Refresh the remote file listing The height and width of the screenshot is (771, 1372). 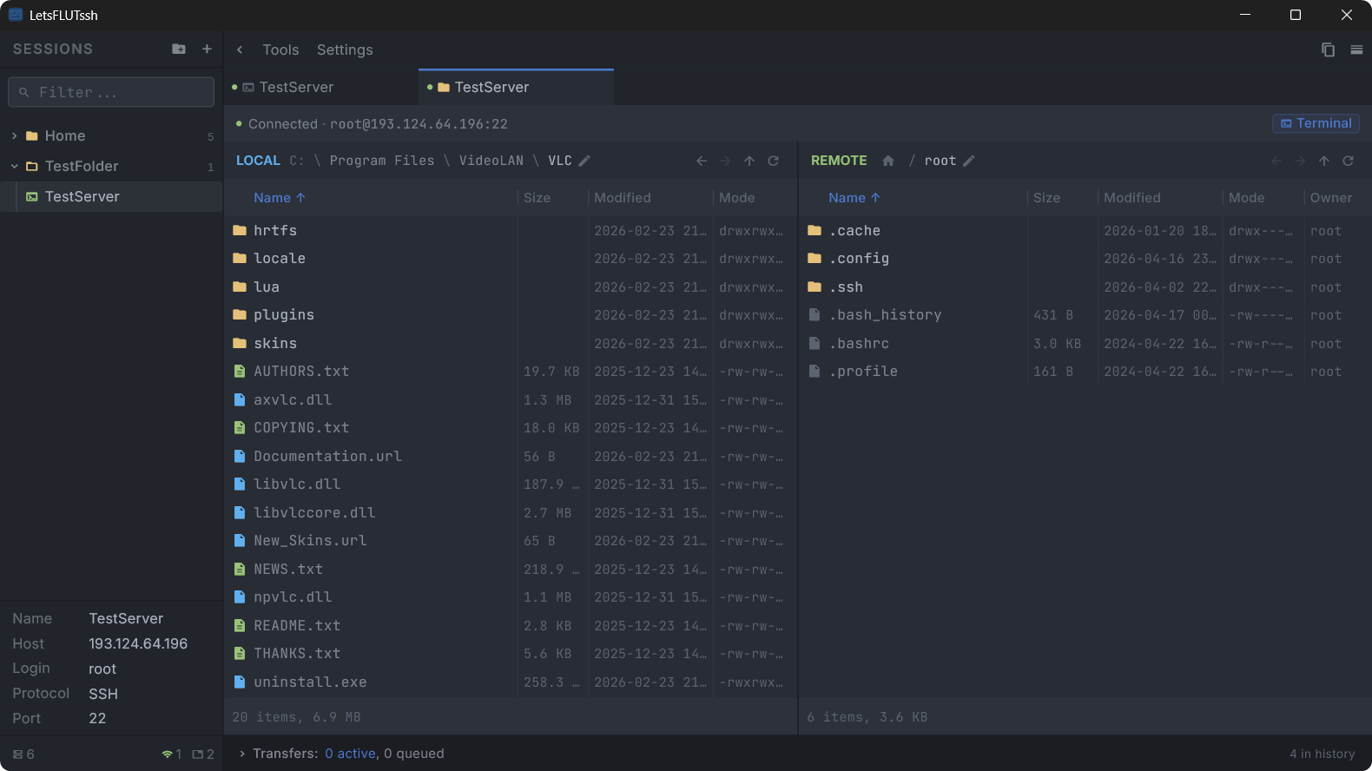point(1349,161)
